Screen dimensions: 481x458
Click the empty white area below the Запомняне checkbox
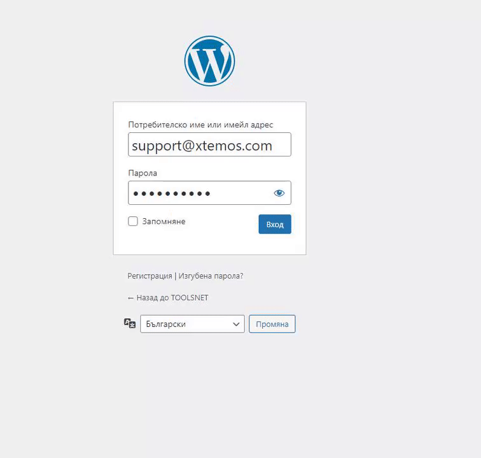(184, 242)
